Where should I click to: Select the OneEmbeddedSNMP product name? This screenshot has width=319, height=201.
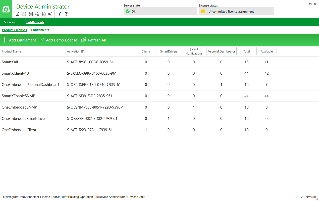pyautogui.click(x=19, y=107)
